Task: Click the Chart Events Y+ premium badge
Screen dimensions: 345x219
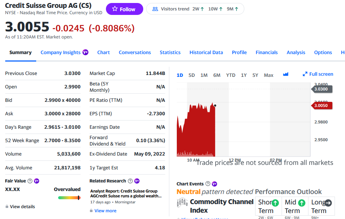Action: tap(214, 184)
